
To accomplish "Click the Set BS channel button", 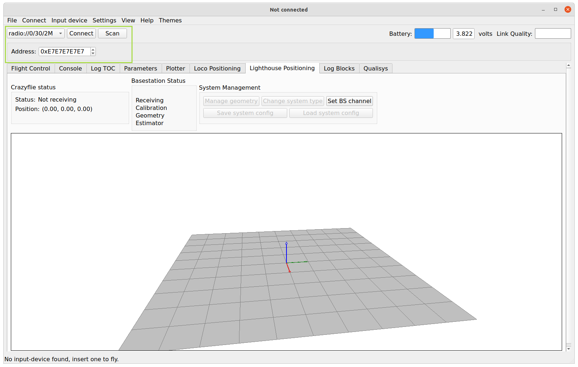I will [x=349, y=101].
